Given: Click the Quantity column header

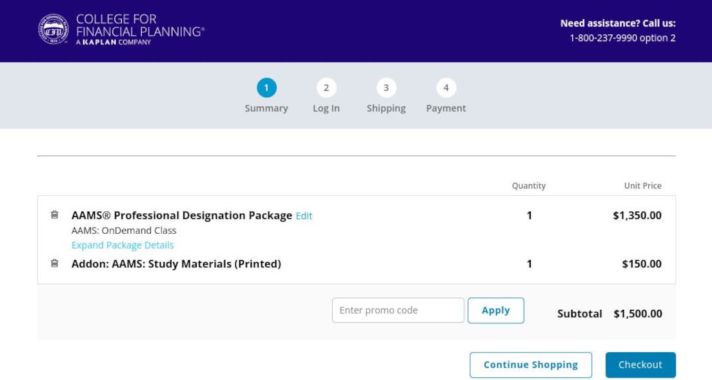Looking at the screenshot, I should [x=529, y=185].
